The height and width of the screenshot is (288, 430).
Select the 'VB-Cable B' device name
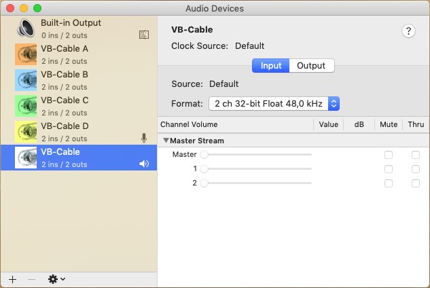(x=65, y=74)
